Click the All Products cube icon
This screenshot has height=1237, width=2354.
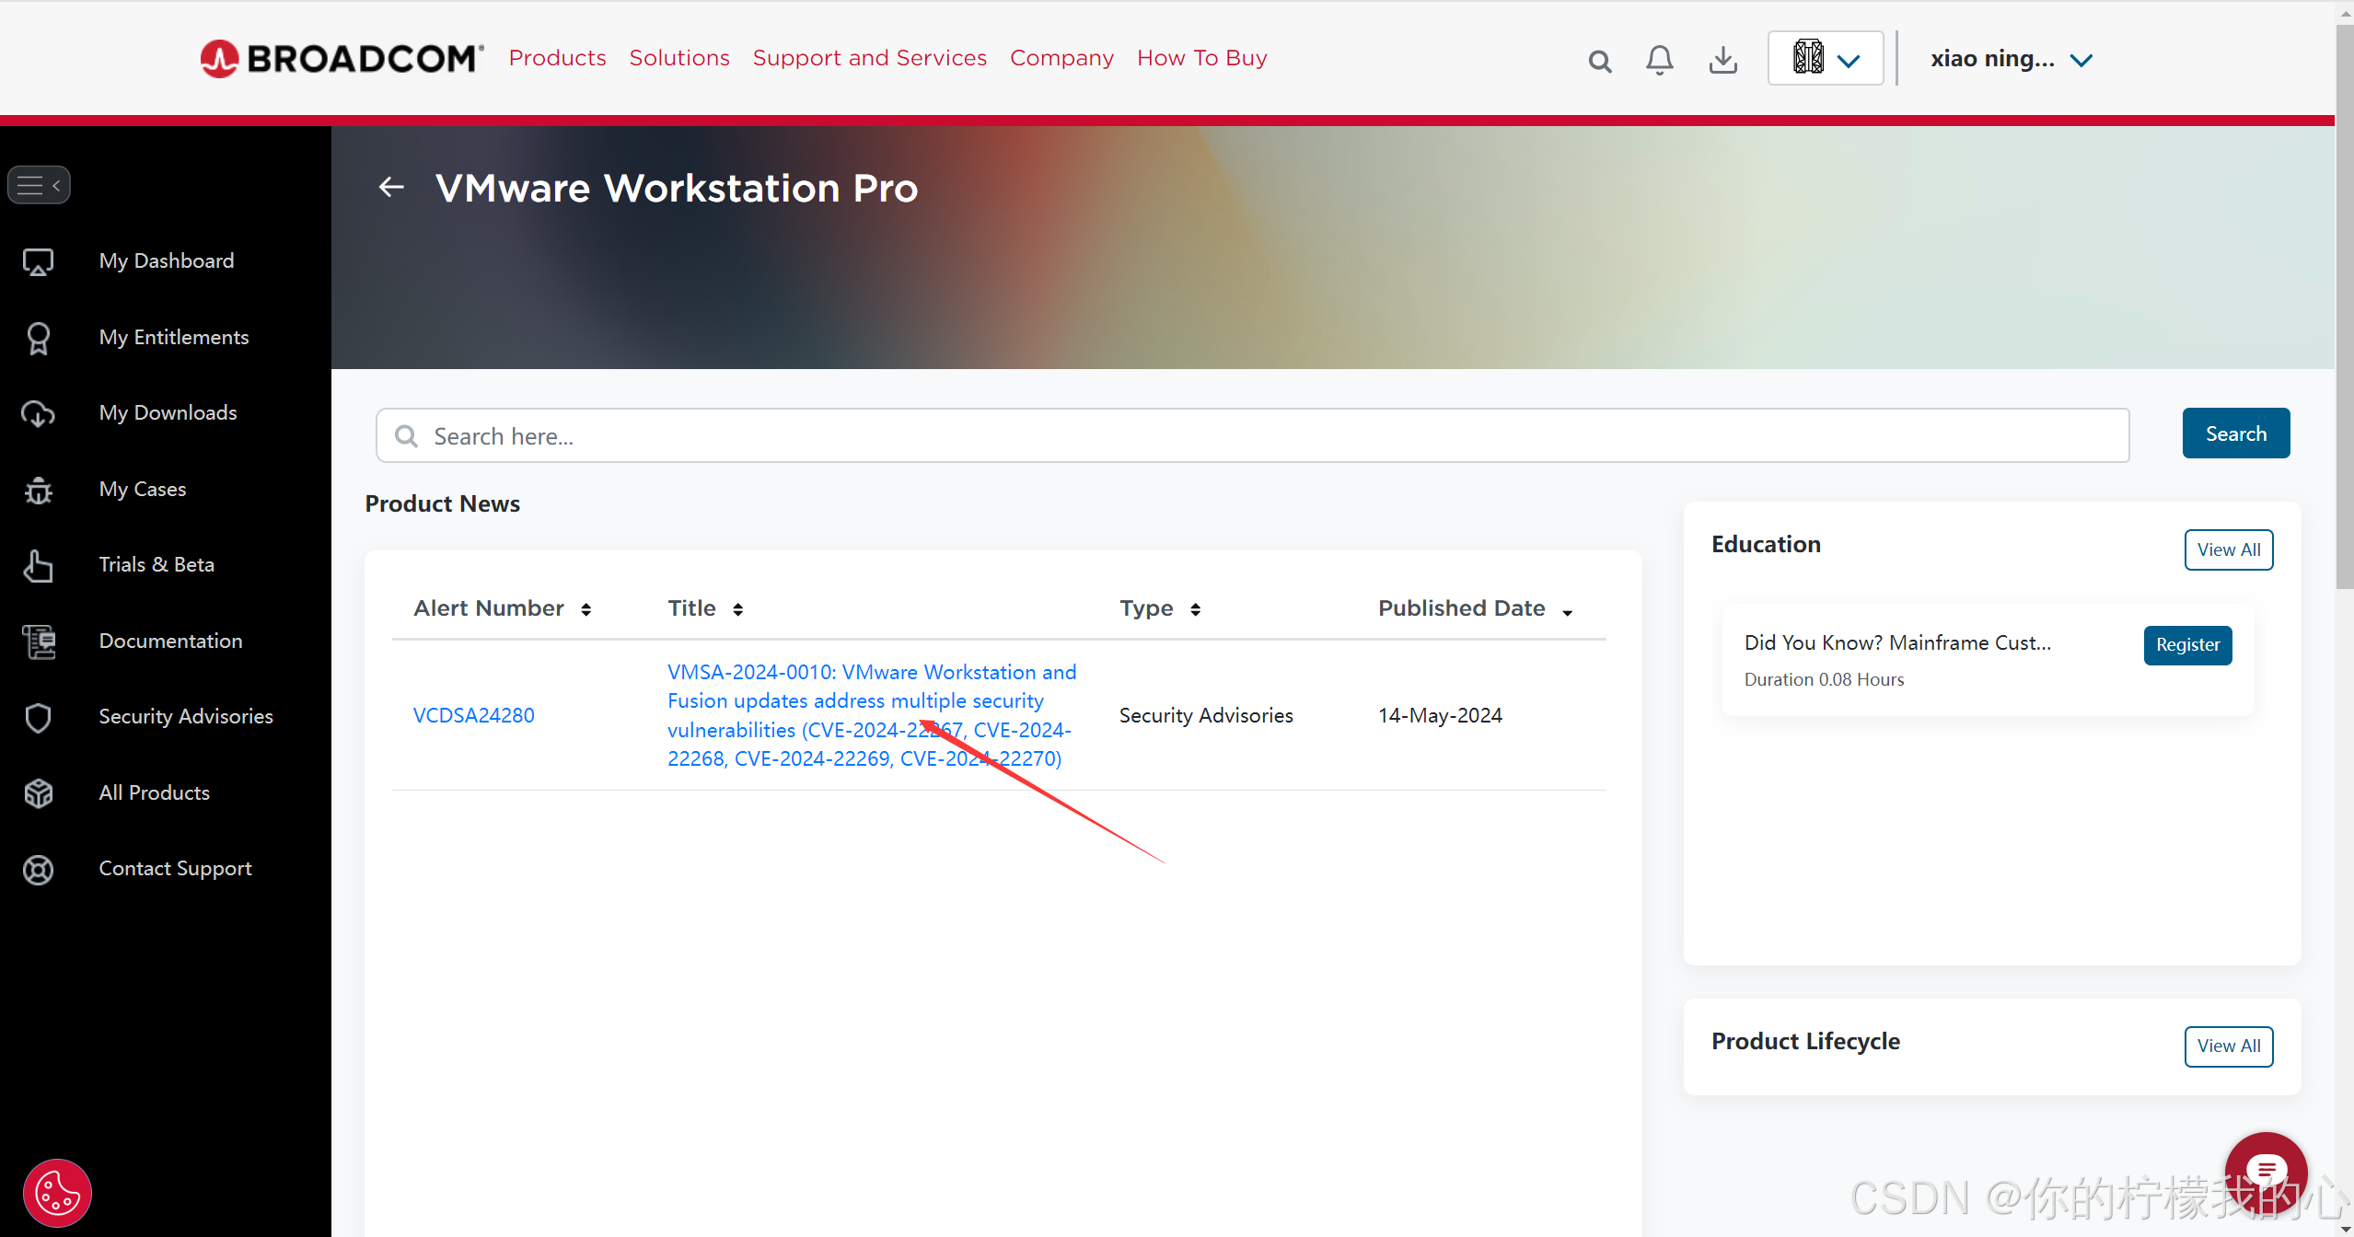[x=38, y=793]
